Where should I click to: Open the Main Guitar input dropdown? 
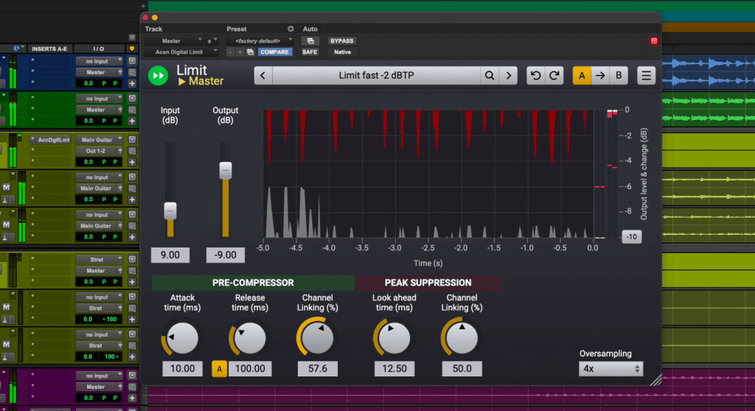(100, 140)
